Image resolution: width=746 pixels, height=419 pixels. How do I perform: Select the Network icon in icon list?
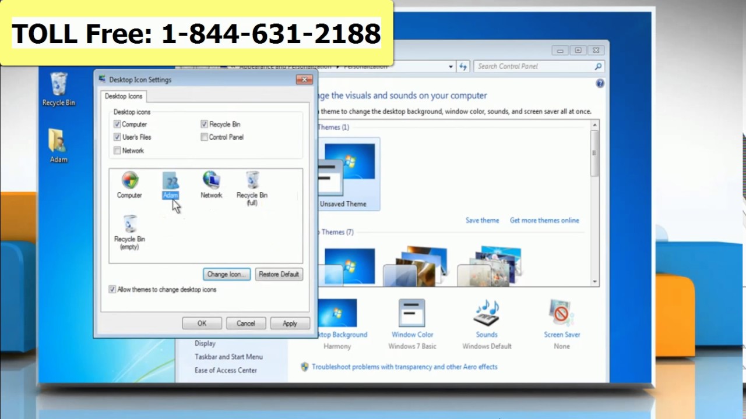coord(211,185)
